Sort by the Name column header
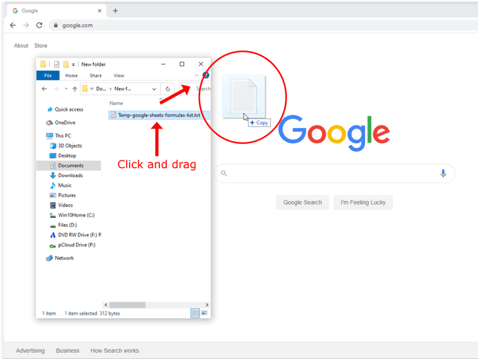The image size is (478, 359). click(116, 103)
